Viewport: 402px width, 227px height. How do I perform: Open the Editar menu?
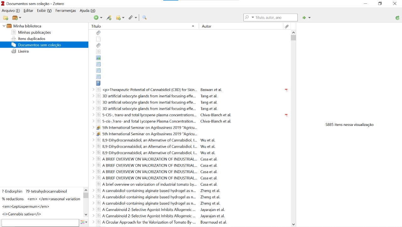(28, 11)
